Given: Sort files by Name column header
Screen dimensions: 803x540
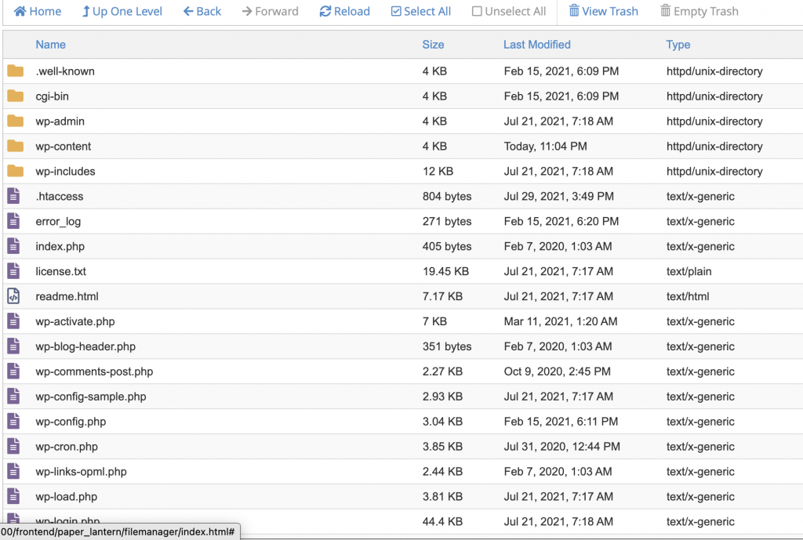Looking at the screenshot, I should pyautogui.click(x=51, y=45).
